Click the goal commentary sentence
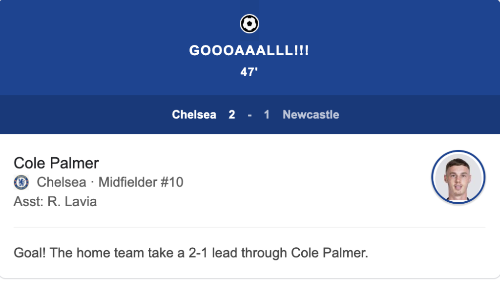The width and height of the screenshot is (500, 298). [x=190, y=253]
